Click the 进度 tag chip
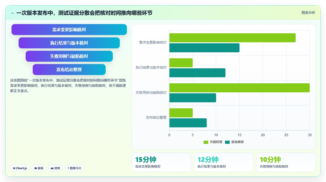This screenshot has height=182, width=326. (55, 168)
